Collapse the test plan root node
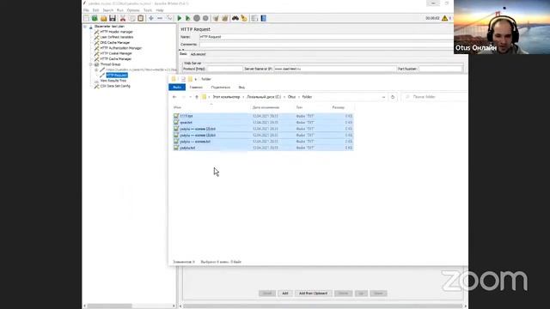 [85, 27]
